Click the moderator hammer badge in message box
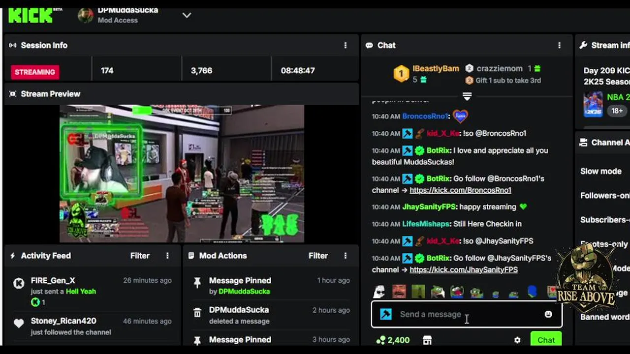The width and height of the screenshot is (630, 354). pyautogui.click(x=386, y=314)
